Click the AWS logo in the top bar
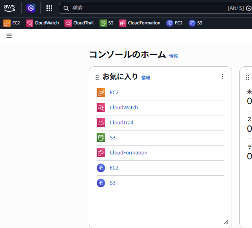This screenshot has width=252, height=228. [x=9, y=8]
